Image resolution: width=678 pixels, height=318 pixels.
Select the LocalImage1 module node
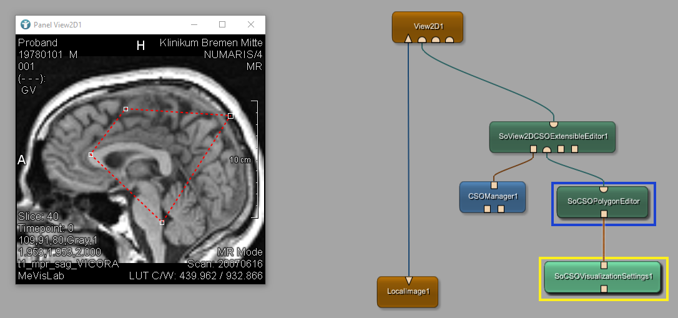tap(408, 292)
